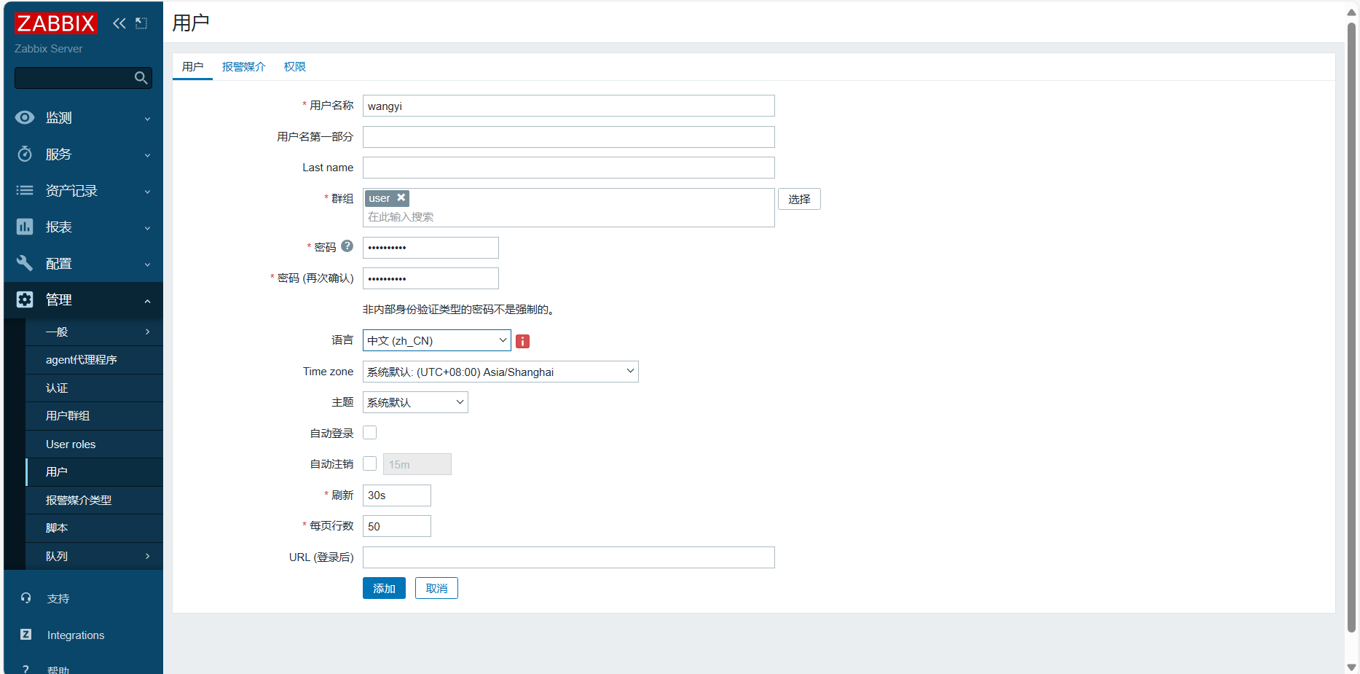Viewport: 1360px width, 674px height.
Task: Collapse the 管理 menu section
Action: point(84,300)
